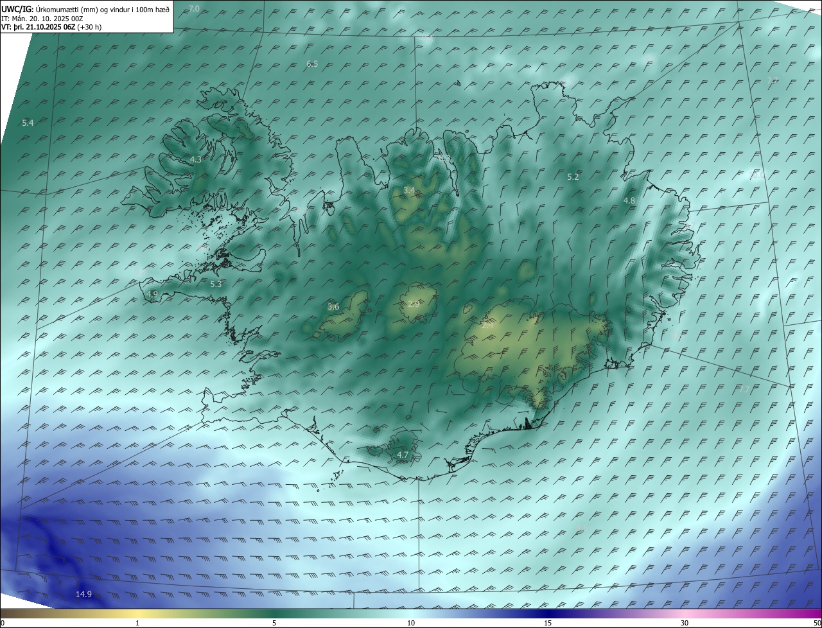Image resolution: width=822 pixels, height=628 pixels.
Task: Click the 7.0 value label
Action: [x=194, y=8]
